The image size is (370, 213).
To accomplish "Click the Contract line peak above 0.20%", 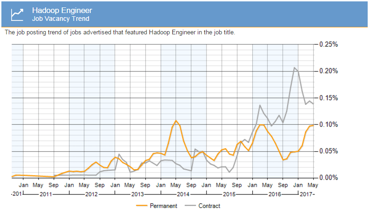I will tap(294, 68).
